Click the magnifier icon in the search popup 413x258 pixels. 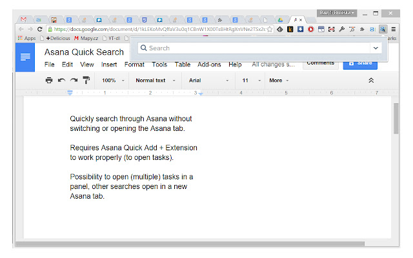point(143,48)
